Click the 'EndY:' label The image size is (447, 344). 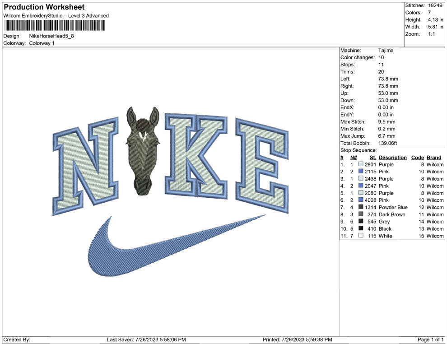[347, 115]
